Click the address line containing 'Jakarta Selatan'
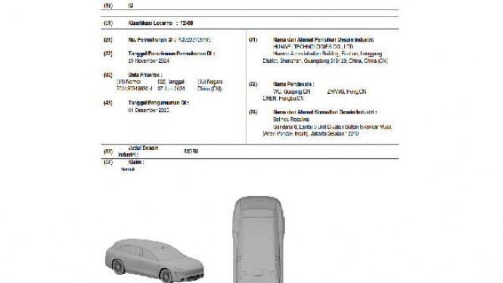This screenshot has height=283, width=503. pos(311,133)
